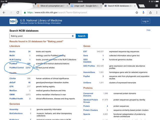Open the Gene database link
This screenshot has height=120, width=160.
(85, 55)
